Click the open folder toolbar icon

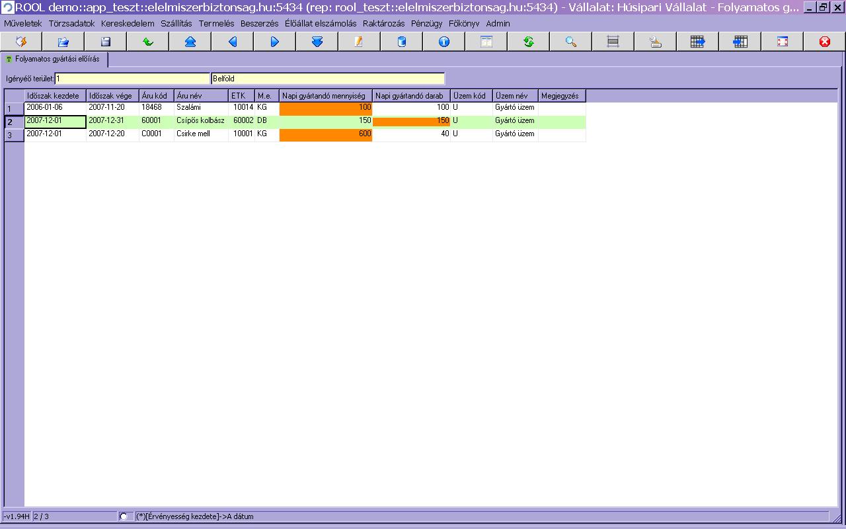coord(63,42)
